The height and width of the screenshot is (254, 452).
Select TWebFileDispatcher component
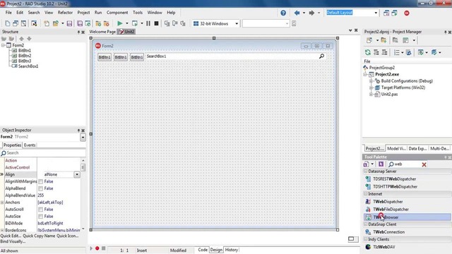[x=391, y=210]
